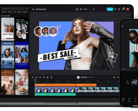Click the shield icon in the top bar
This screenshot has width=138, height=111.
point(116,9)
